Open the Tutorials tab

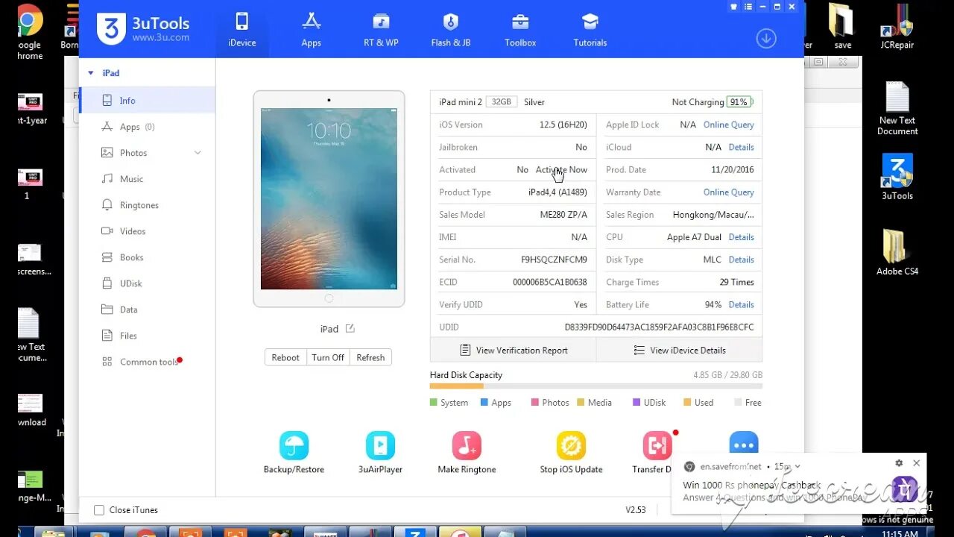coord(590,29)
